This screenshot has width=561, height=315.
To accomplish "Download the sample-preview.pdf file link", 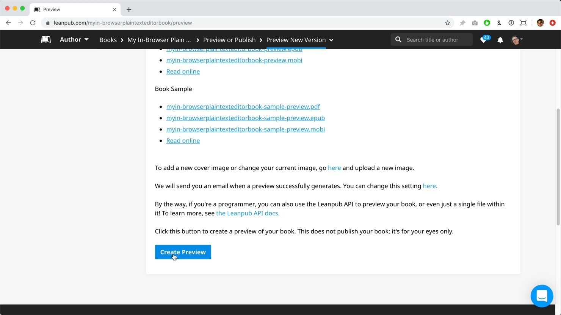I will pyautogui.click(x=243, y=107).
